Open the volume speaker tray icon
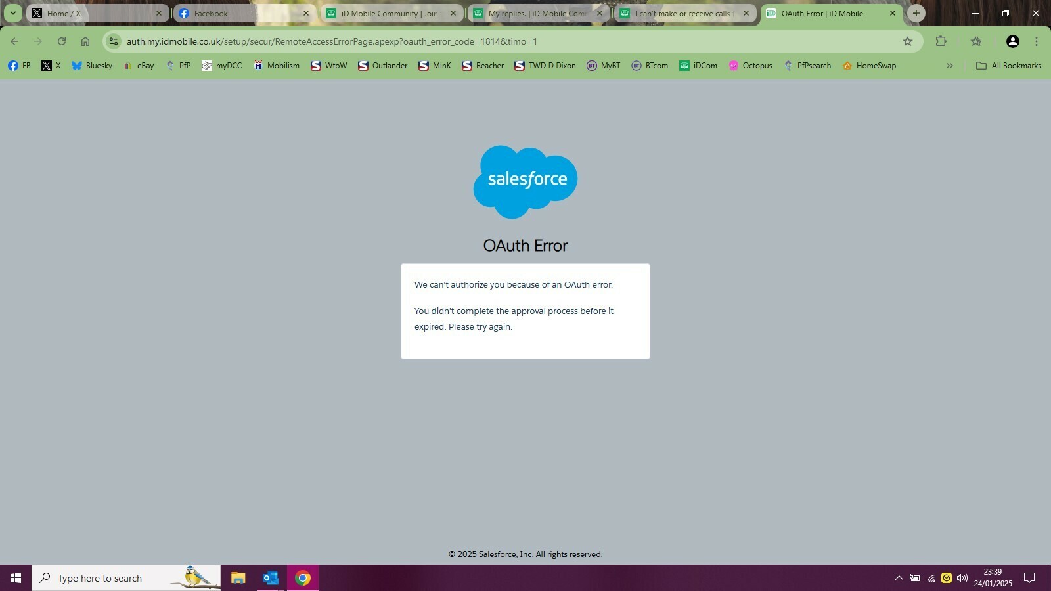 (x=962, y=578)
